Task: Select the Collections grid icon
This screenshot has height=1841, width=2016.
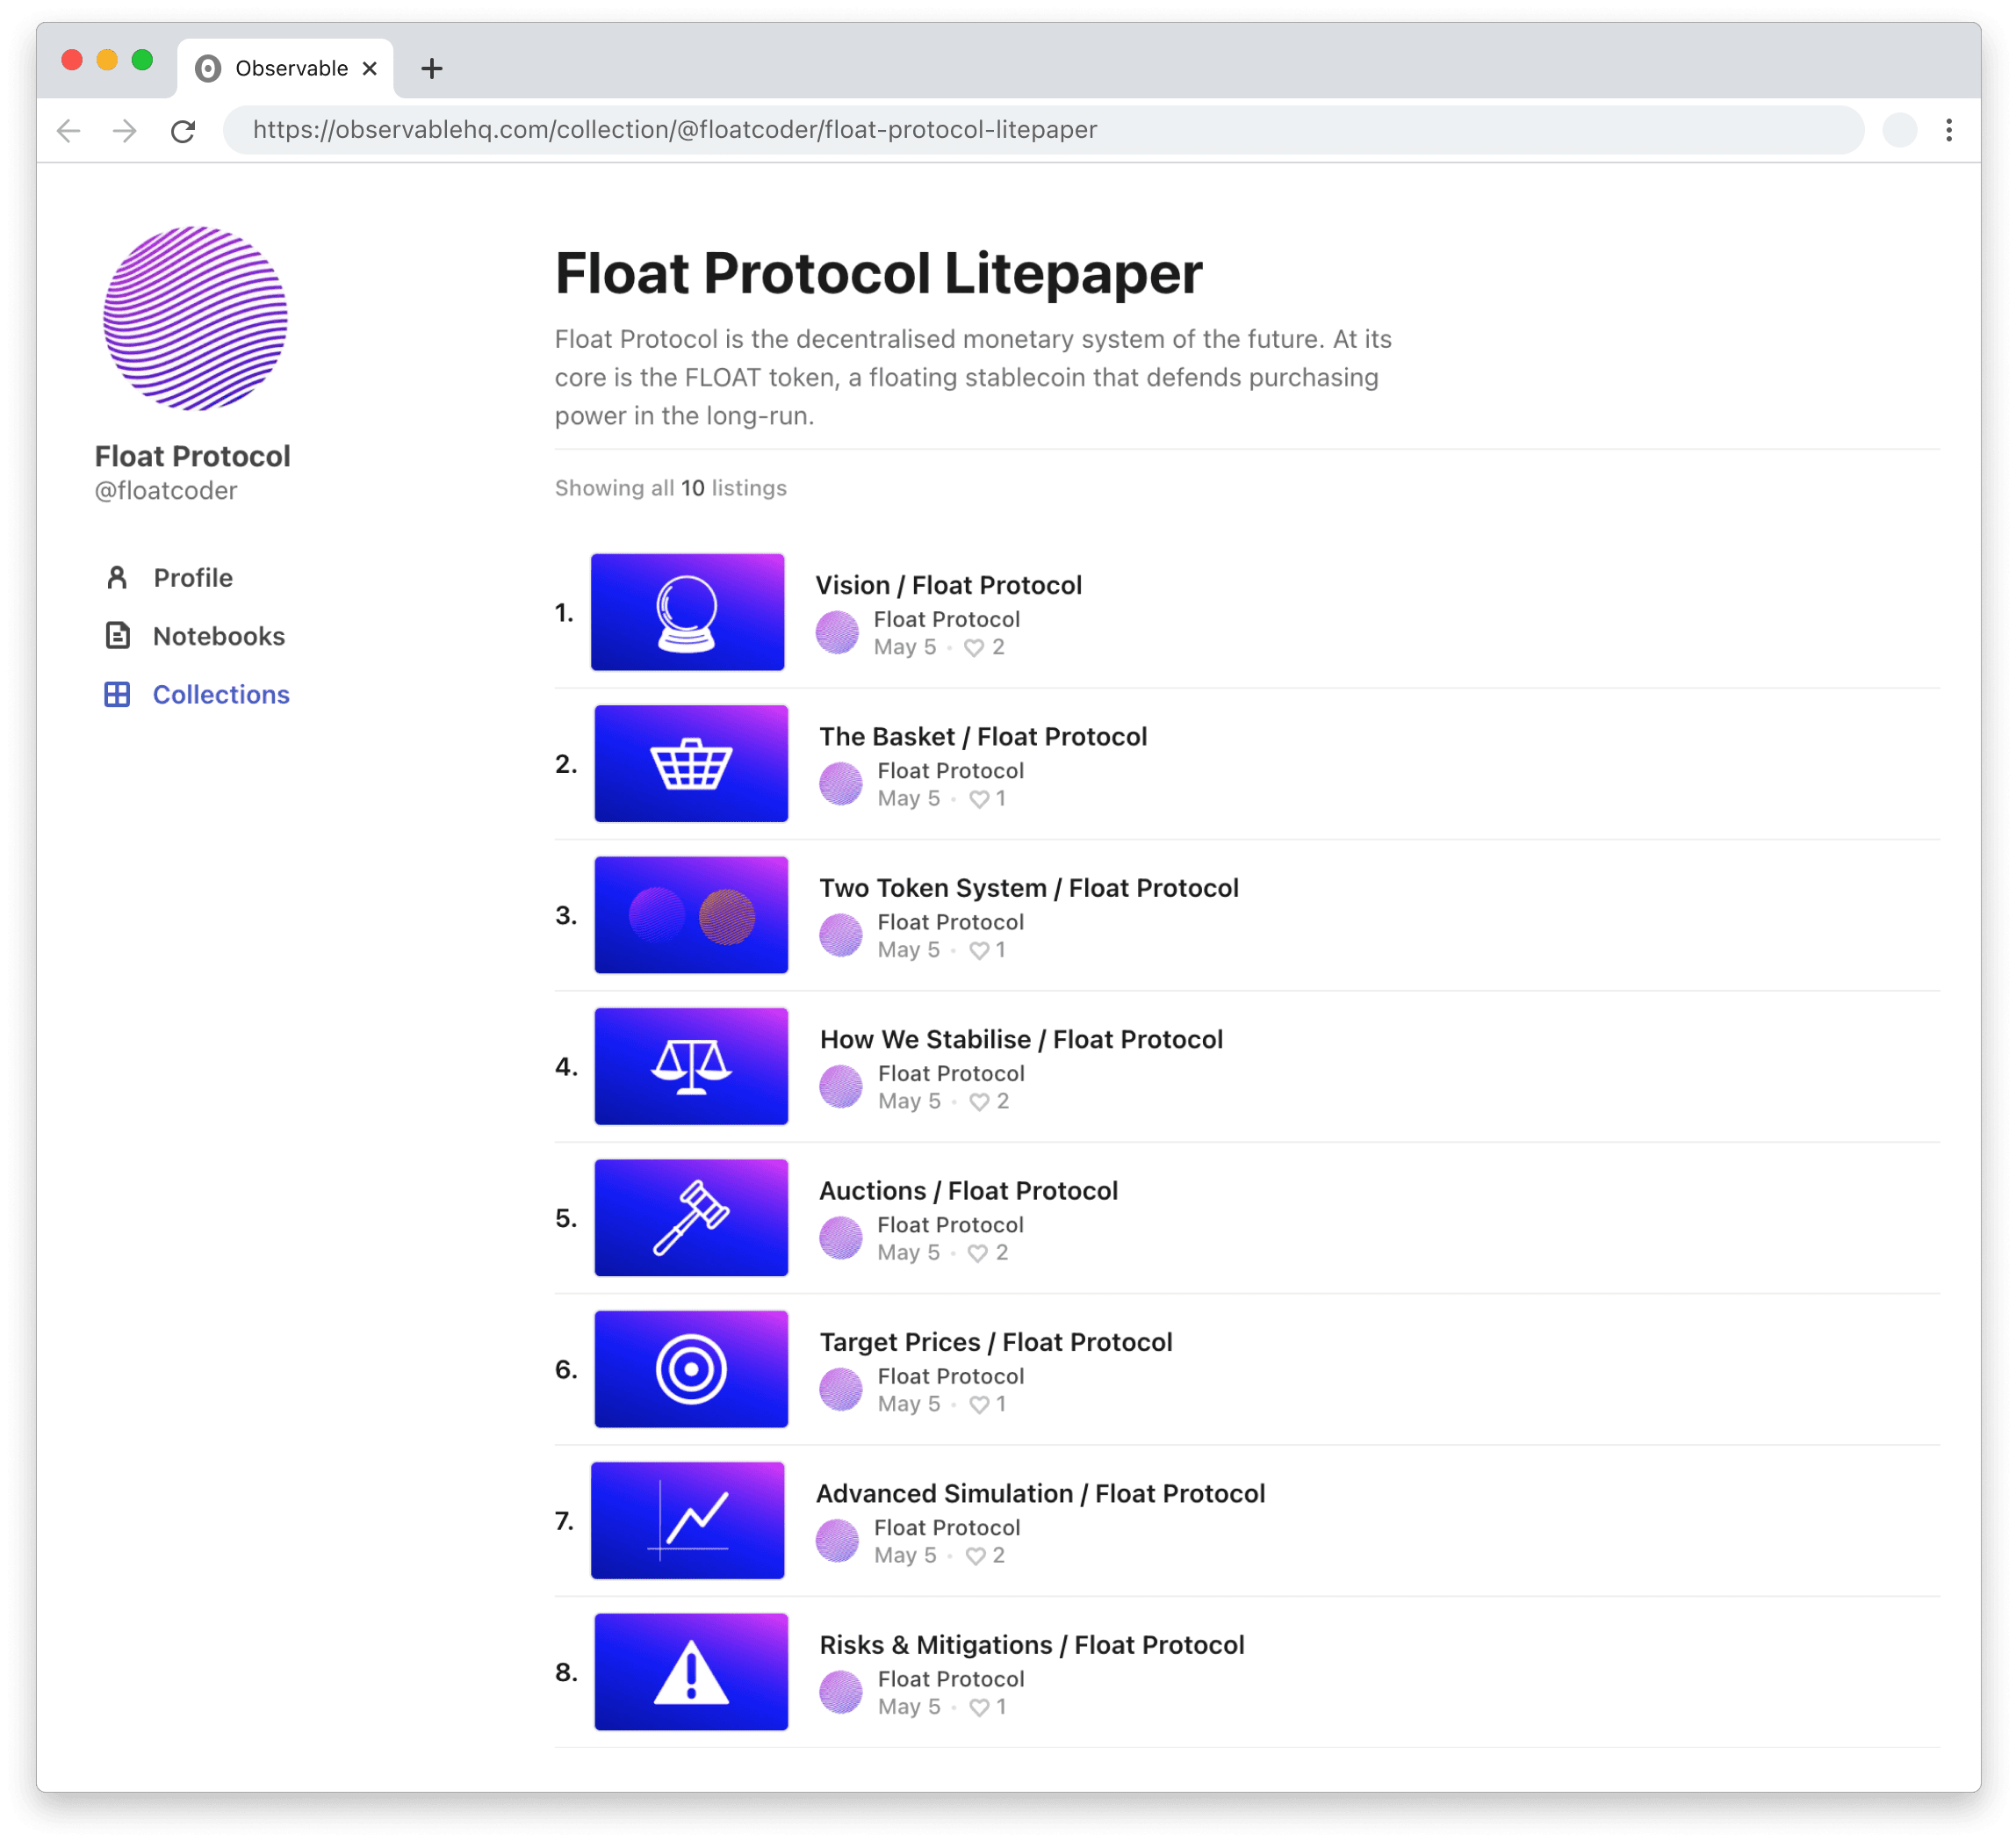Action: tap(117, 695)
